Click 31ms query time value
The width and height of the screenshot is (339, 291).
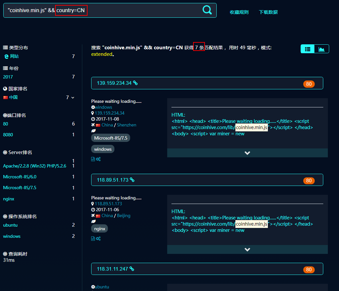[9, 260]
